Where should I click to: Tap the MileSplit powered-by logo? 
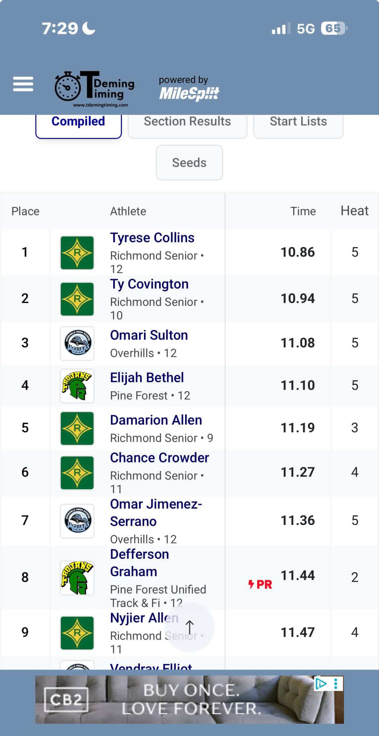point(189,89)
